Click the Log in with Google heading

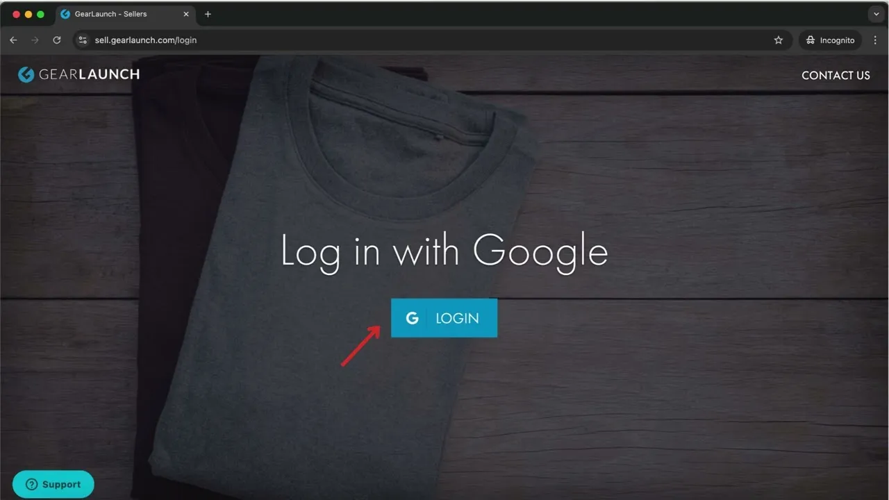point(444,251)
